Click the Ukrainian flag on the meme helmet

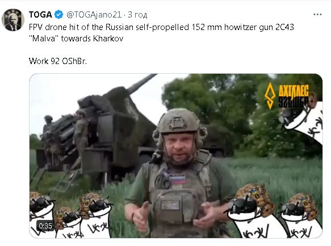[x=254, y=192]
